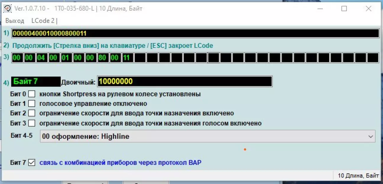Click the binary field showing 10000000
This screenshot has width=383, height=184.
point(185,82)
